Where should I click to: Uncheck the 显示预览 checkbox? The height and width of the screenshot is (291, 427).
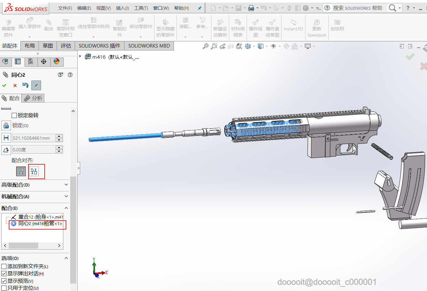4,281
